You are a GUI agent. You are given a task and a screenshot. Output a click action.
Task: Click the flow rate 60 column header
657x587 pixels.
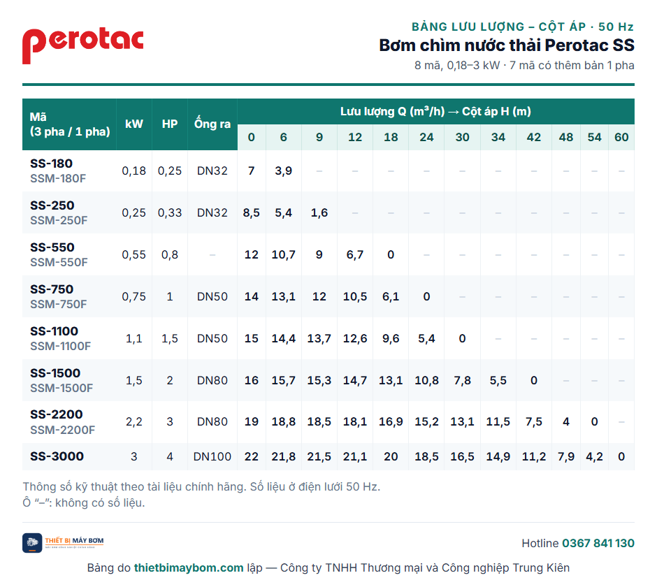pyautogui.click(x=621, y=137)
